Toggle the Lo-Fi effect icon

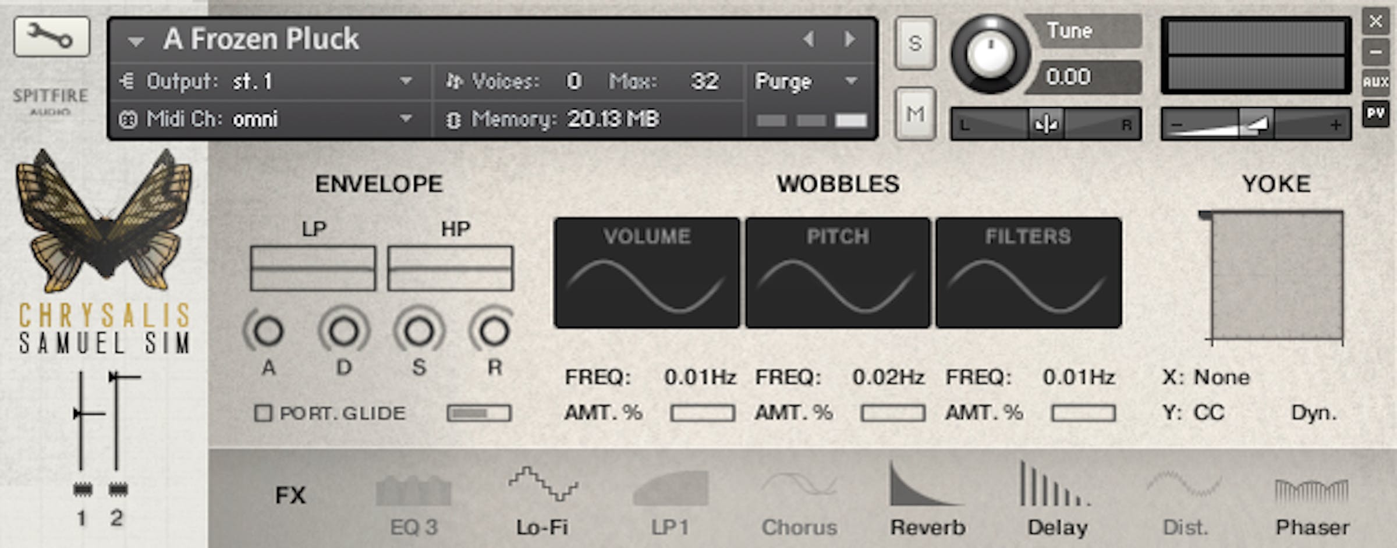(543, 484)
